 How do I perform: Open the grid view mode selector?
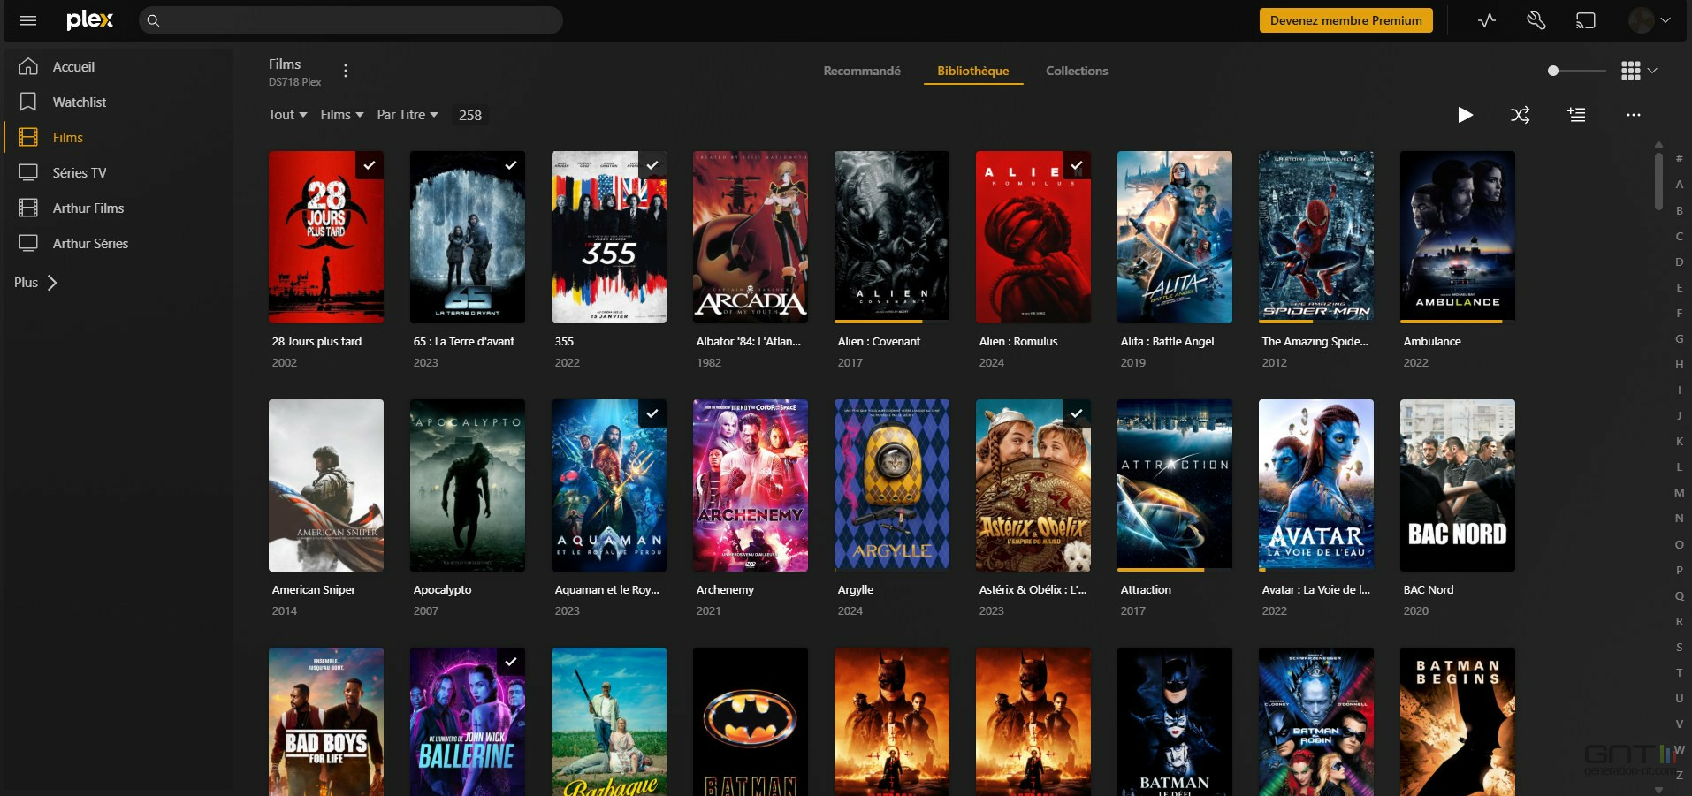[1639, 71]
